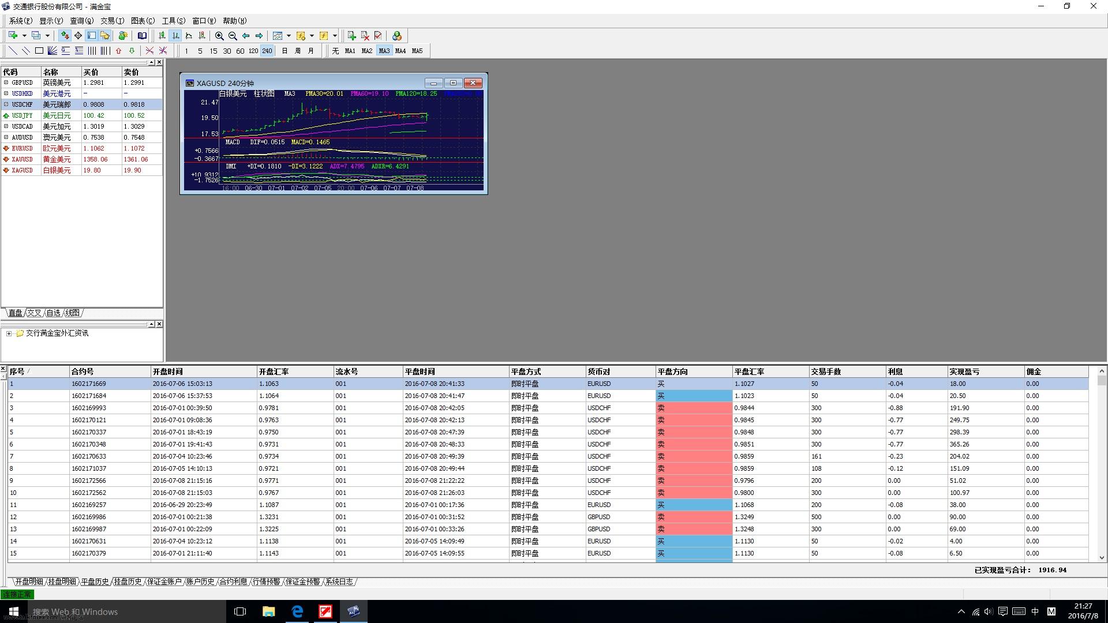Image resolution: width=1108 pixels, height=623 pixels.
Task: Click the chart template icon
Action: pyautogui.click(x=278, y=36)
